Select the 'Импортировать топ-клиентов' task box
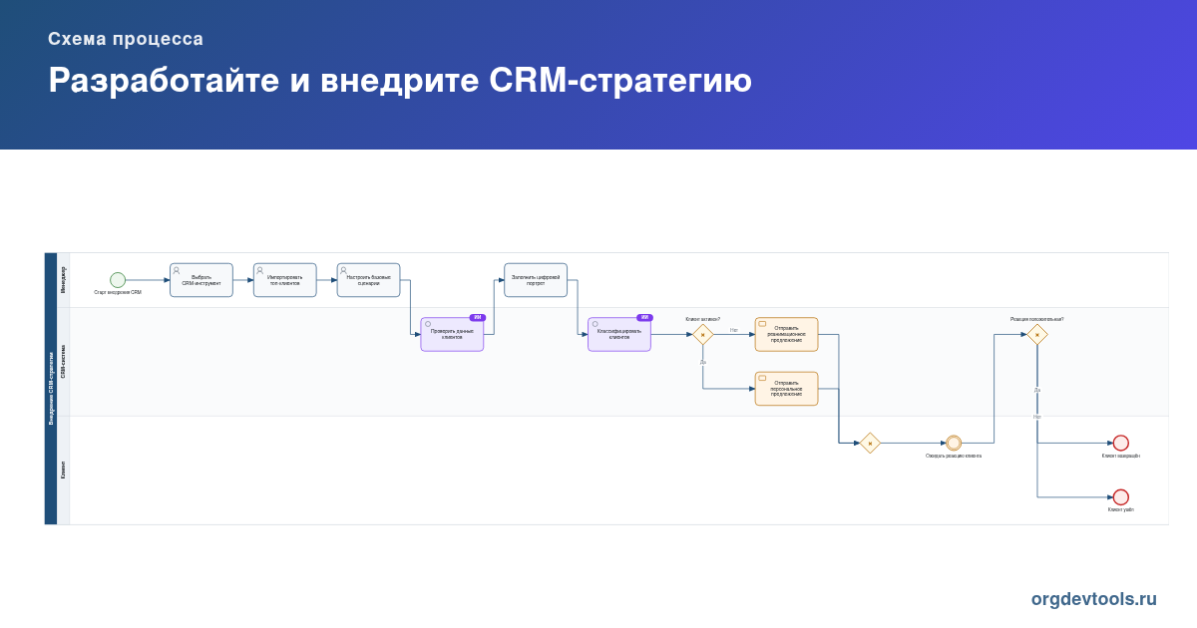Viewport: 1197px width, 628px height. point(285,280)
